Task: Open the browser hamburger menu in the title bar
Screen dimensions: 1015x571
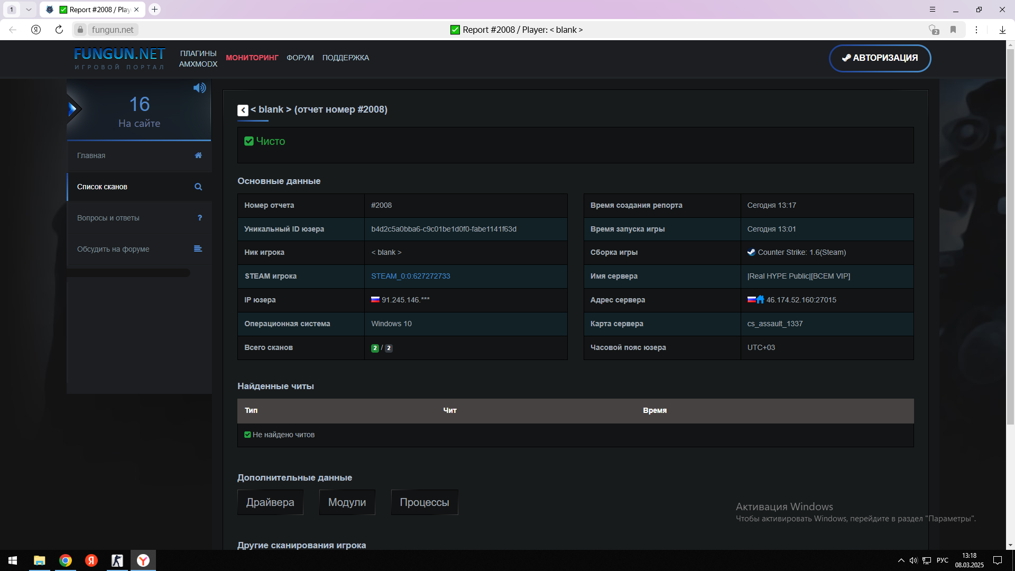Action: tap(933, 10)
